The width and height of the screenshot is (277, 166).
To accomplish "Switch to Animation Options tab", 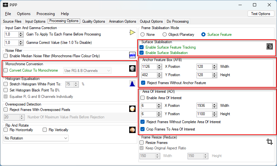I will click(122, 21).
